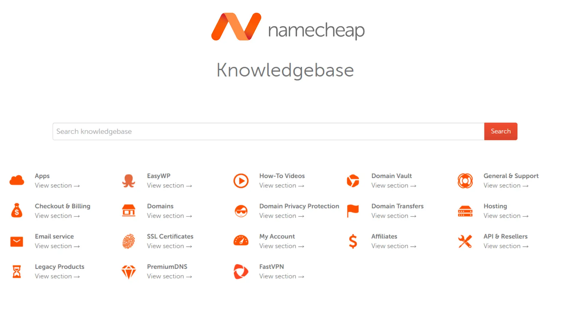Click the Domains storefront icon

tap(129, 210)
